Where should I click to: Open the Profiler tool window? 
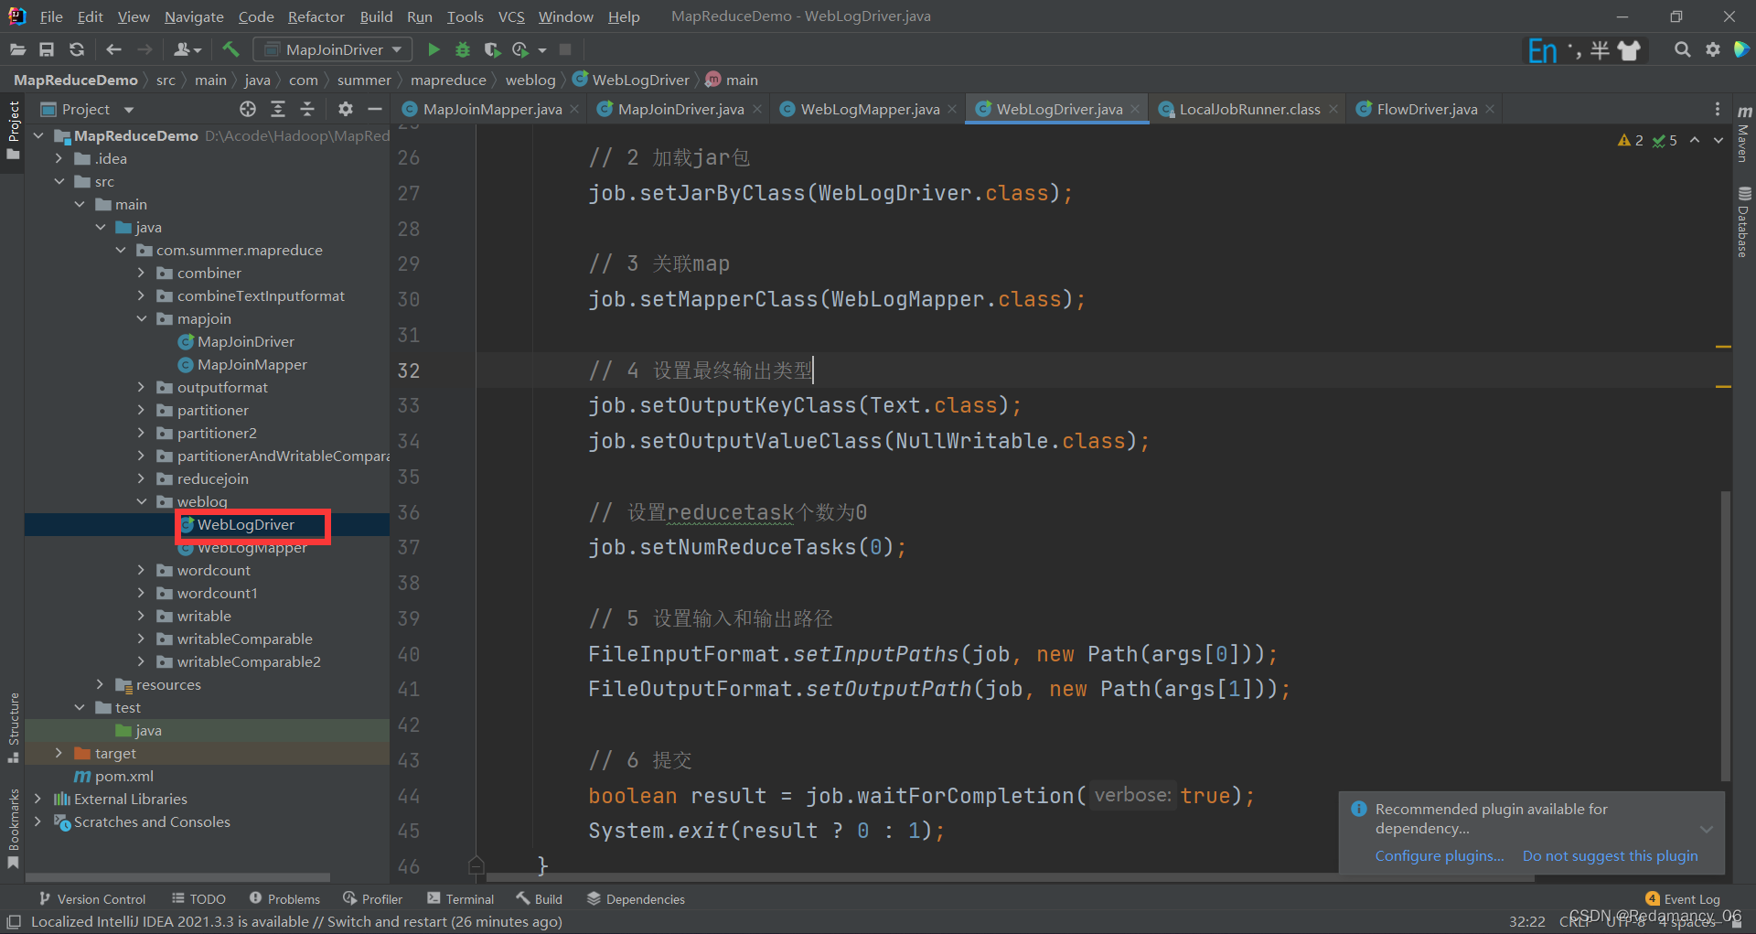click(372, 899)
